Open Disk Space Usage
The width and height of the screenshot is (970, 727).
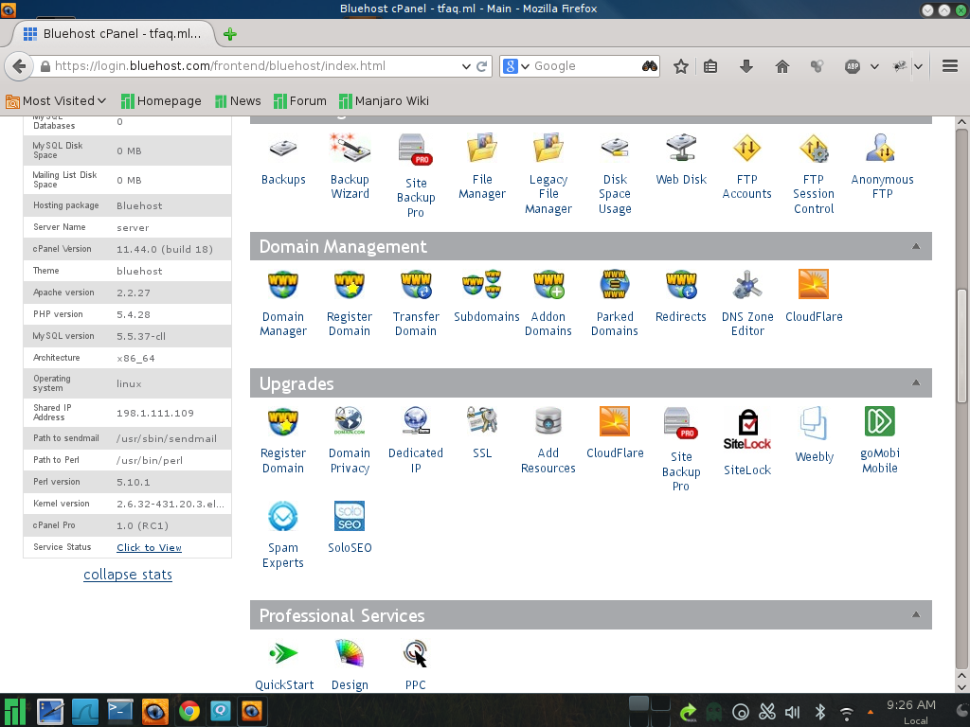point(615,150)
